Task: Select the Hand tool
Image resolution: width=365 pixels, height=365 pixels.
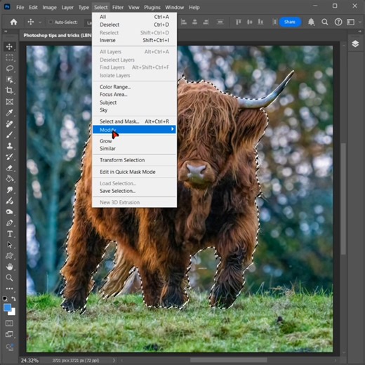Action: 9,267
